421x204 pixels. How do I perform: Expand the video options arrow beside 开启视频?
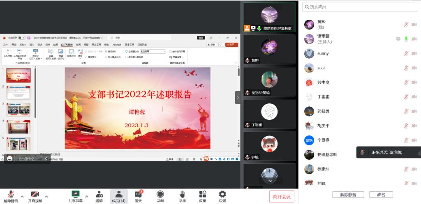tap(46, 196)
